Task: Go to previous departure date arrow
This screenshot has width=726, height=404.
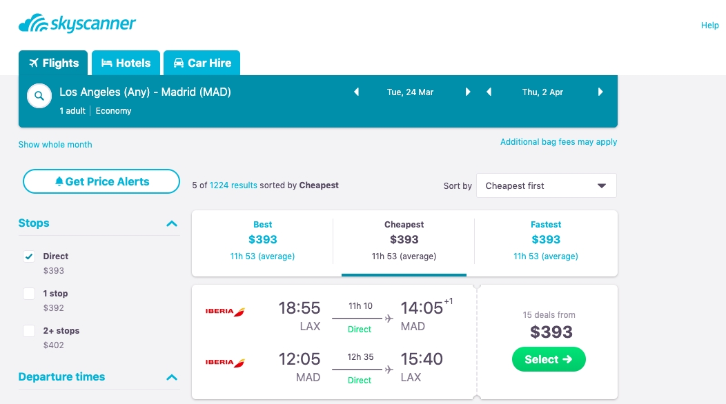Action: pyautogui.click(x=357, y=92)
